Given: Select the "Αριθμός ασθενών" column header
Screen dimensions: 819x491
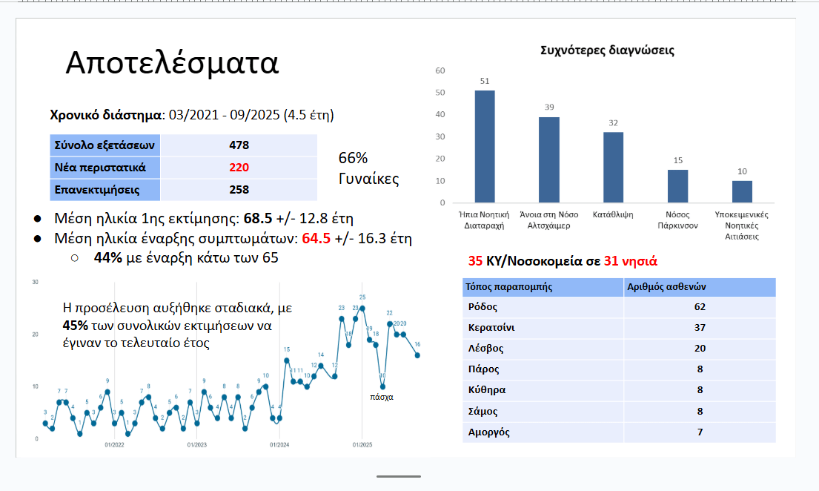Looking at the screenshot, I should coord(699,286).
